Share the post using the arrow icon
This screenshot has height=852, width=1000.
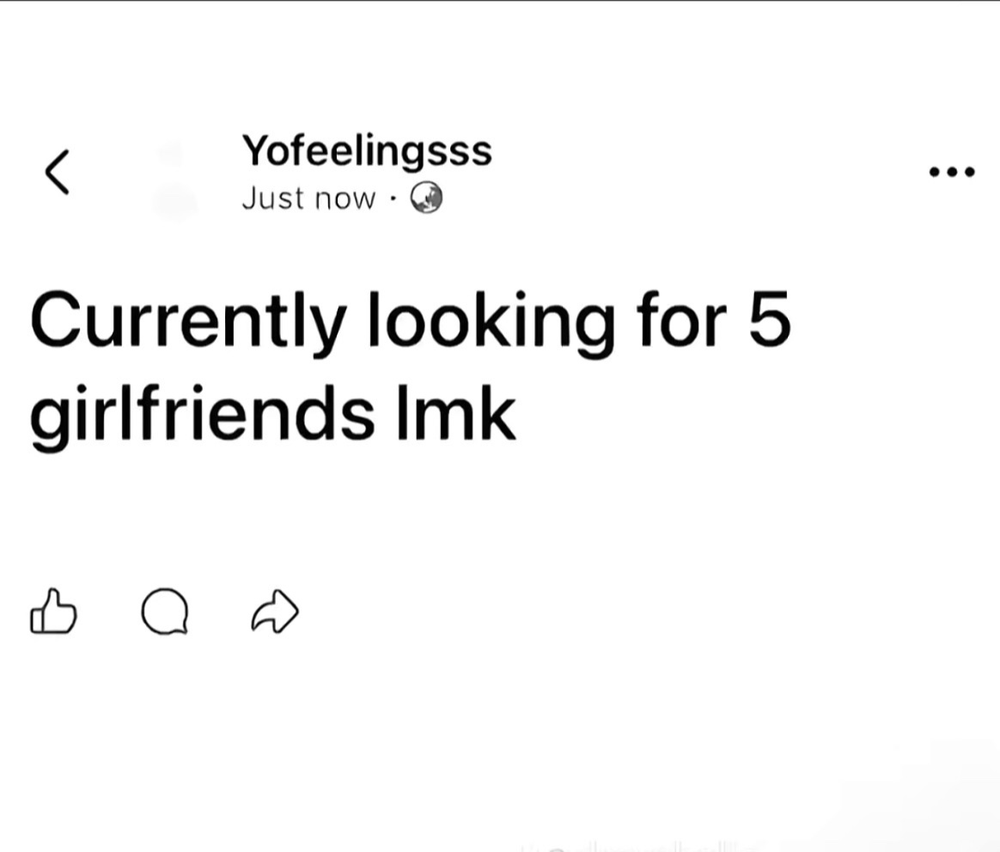[x=275, y=611]
